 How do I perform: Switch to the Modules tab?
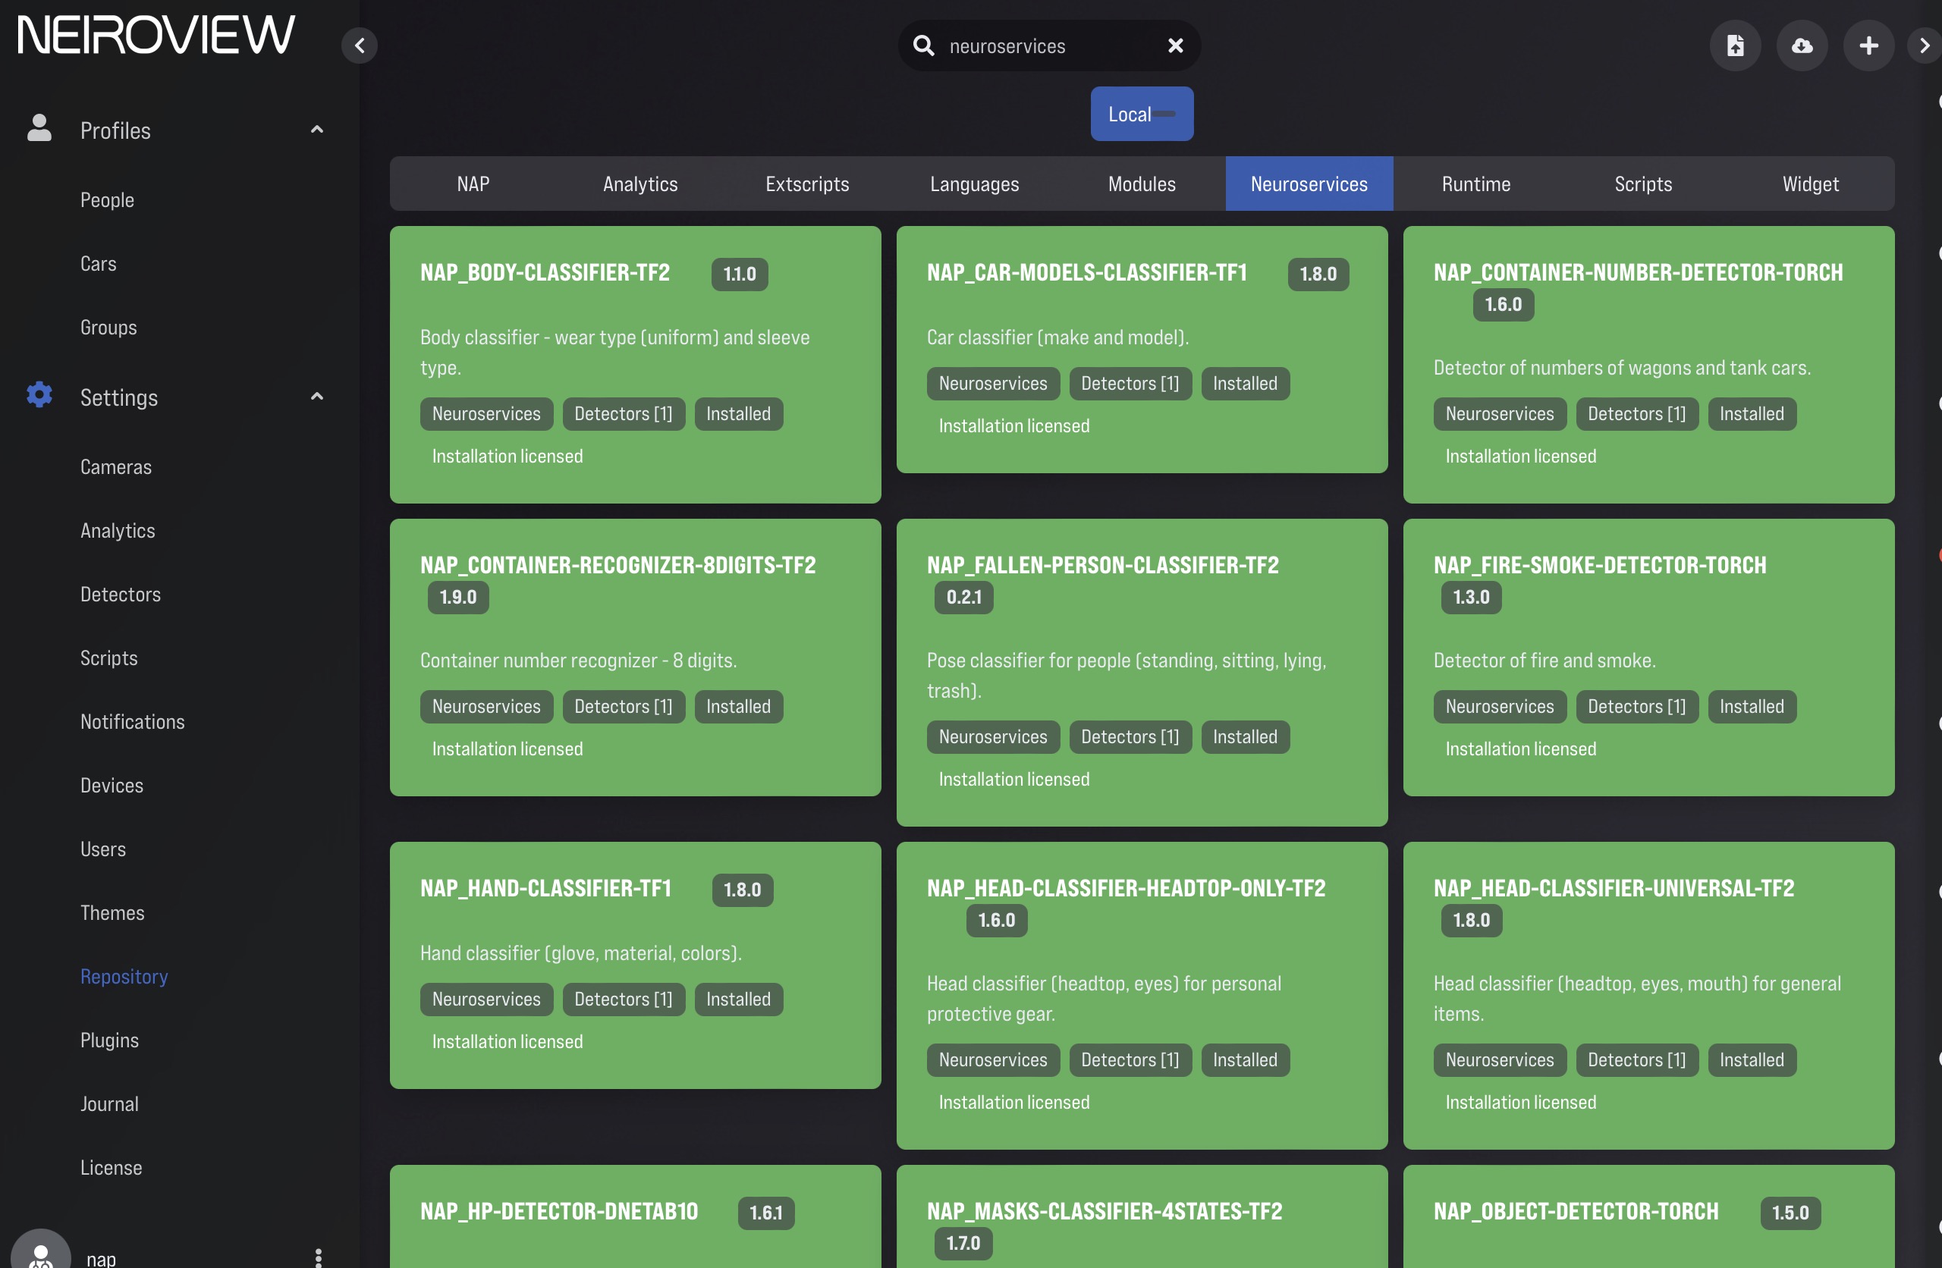(x=1142, y=184)
